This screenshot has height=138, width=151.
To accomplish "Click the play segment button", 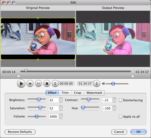I will coord(38,84).
